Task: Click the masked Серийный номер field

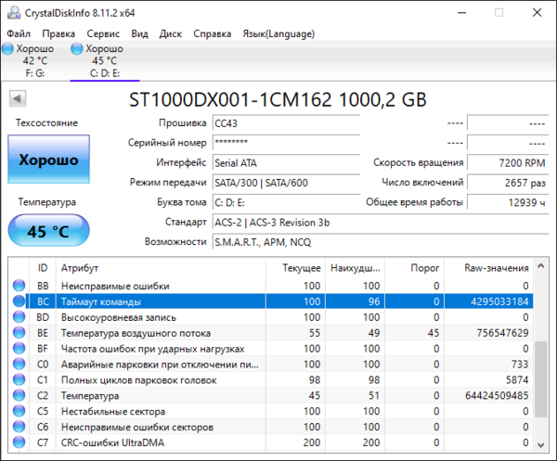Action: click(286, 143)
